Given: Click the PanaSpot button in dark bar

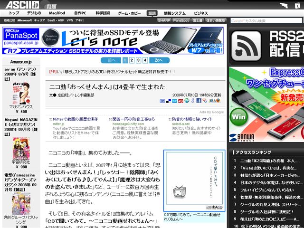Looking at the screenshot, I should (x=181, y=20).
